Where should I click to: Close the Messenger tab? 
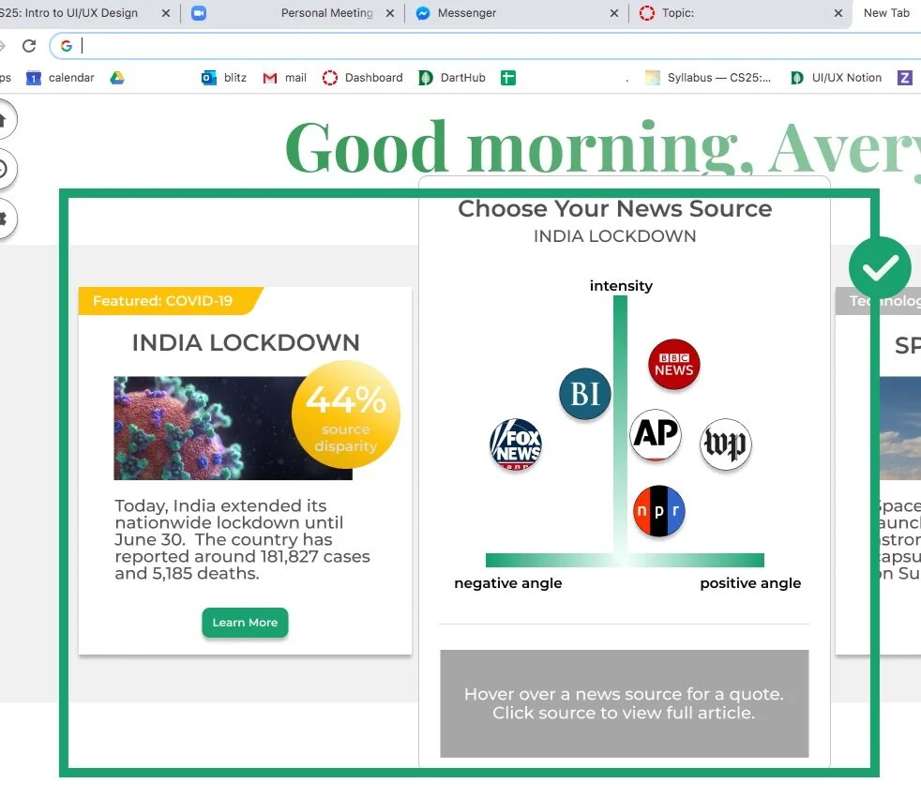click(x=614, y=13)
